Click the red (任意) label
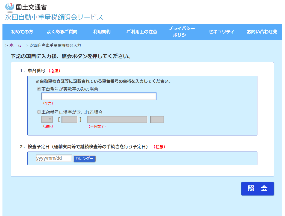The height and width of the screenshot is (216, 285). [159, 147]
